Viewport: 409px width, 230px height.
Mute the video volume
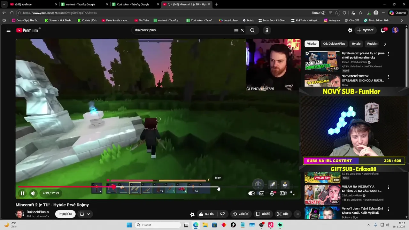[x=33, y=193]
